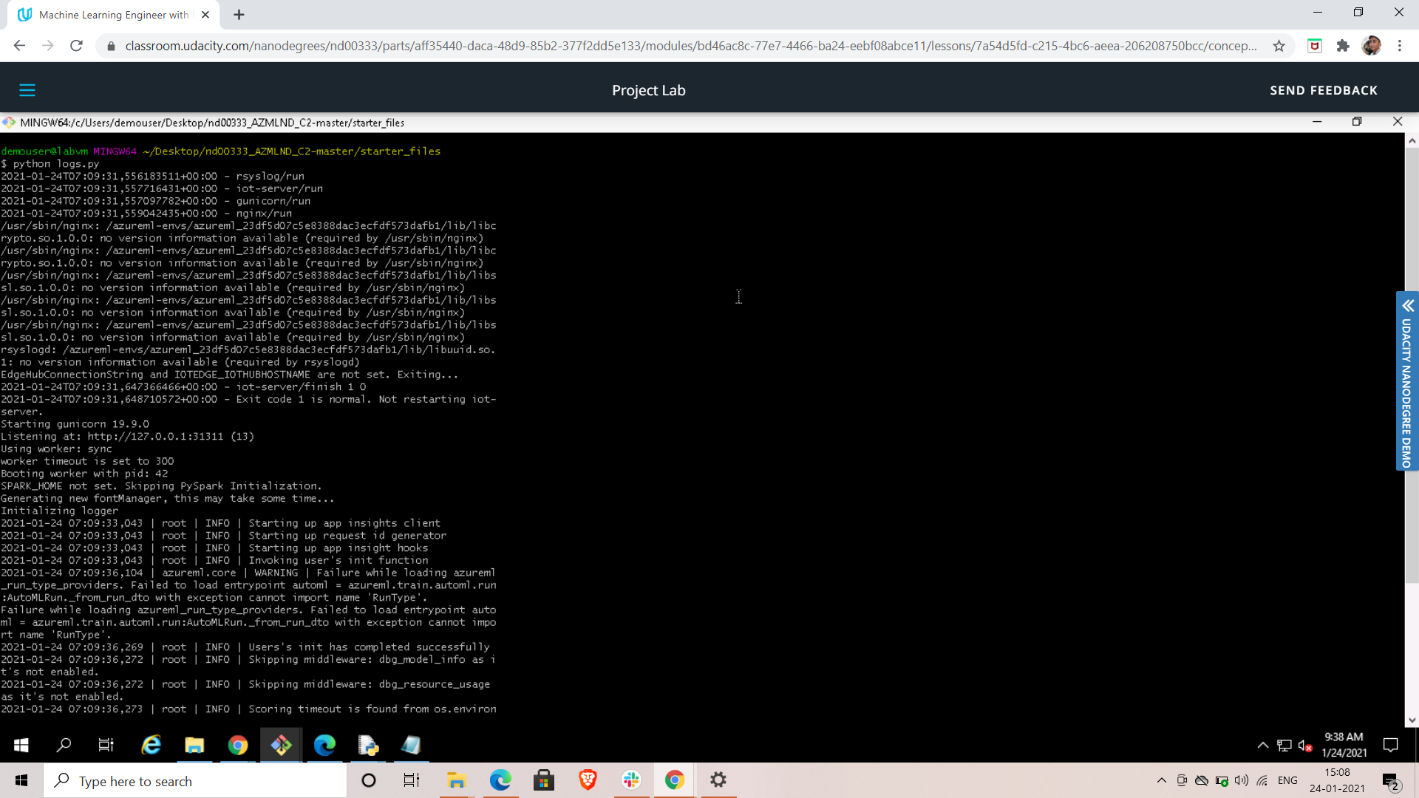Open a new browser tab
Viewport: 1419px width, 798px height.
point(239,15)
